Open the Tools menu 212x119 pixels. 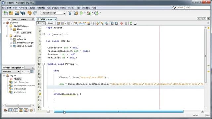pos(78,8)
